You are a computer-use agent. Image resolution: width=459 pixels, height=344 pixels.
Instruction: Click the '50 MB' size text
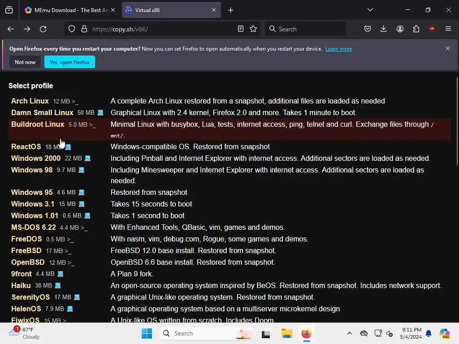86,113
